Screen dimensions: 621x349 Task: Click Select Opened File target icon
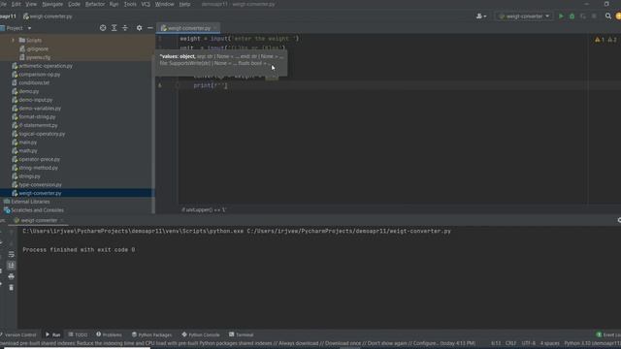(x=103, y=28)
